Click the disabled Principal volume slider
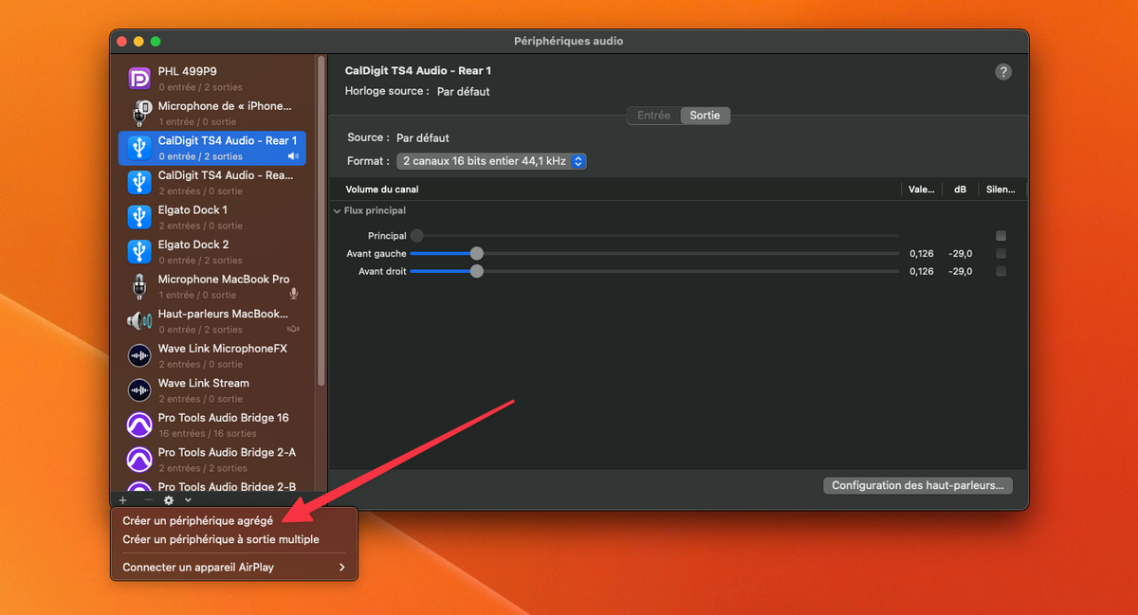 (x=654, y=236)
